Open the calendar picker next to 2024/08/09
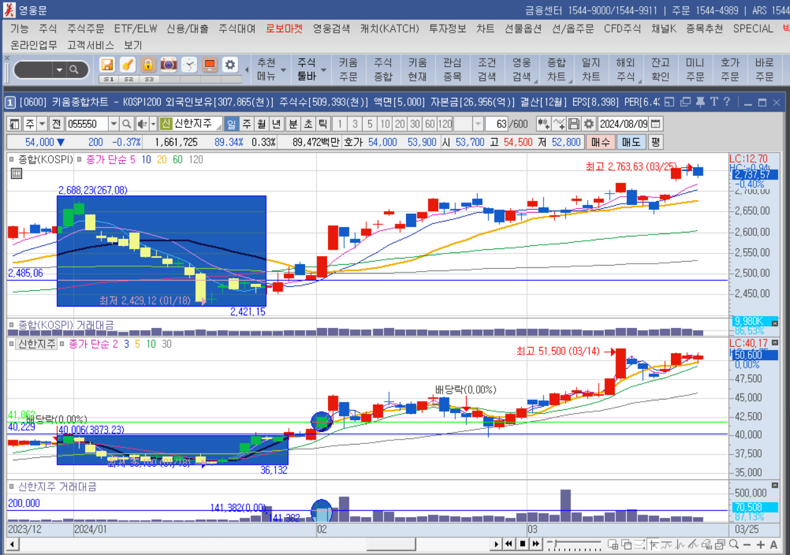Screen dimensions: 790x555 pos(656,124)
